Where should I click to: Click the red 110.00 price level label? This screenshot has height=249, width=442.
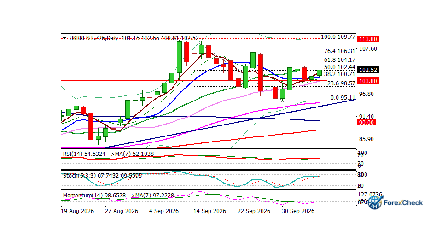click(x=368, y=39)
